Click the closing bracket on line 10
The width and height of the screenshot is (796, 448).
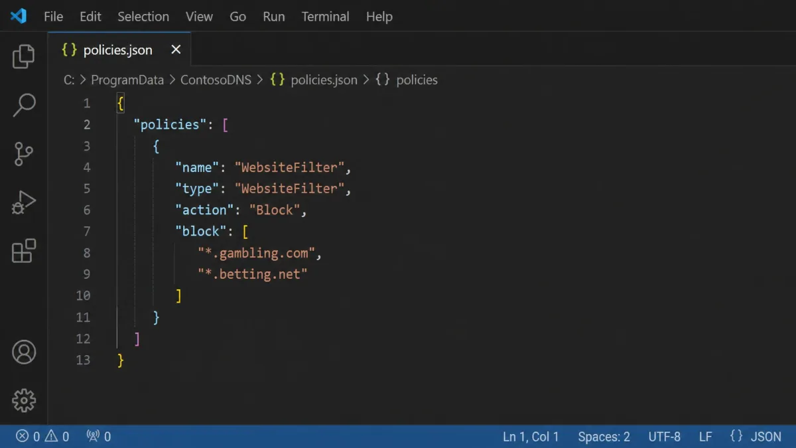tap(178, 295)
